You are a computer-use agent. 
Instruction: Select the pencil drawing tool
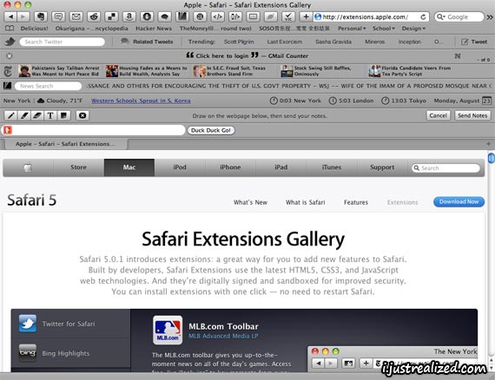(x=10, y=115)
